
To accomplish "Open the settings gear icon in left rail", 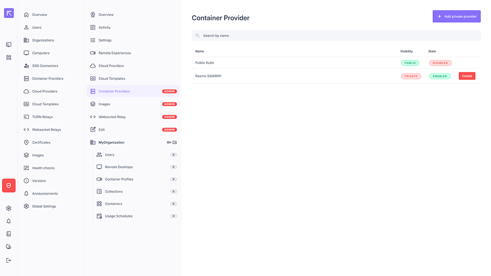I will [9, 208].
